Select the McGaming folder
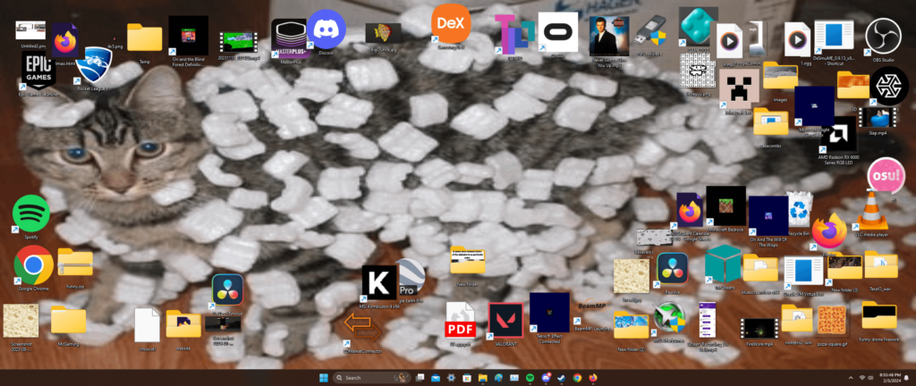The image size is (916, 386). click(x=68, y=320)
